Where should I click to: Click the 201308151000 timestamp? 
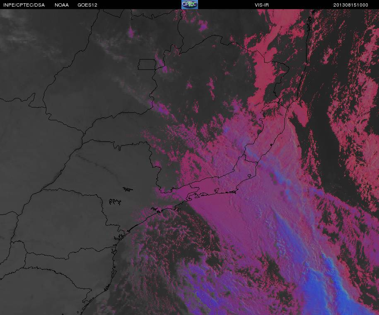coord(351,5)
